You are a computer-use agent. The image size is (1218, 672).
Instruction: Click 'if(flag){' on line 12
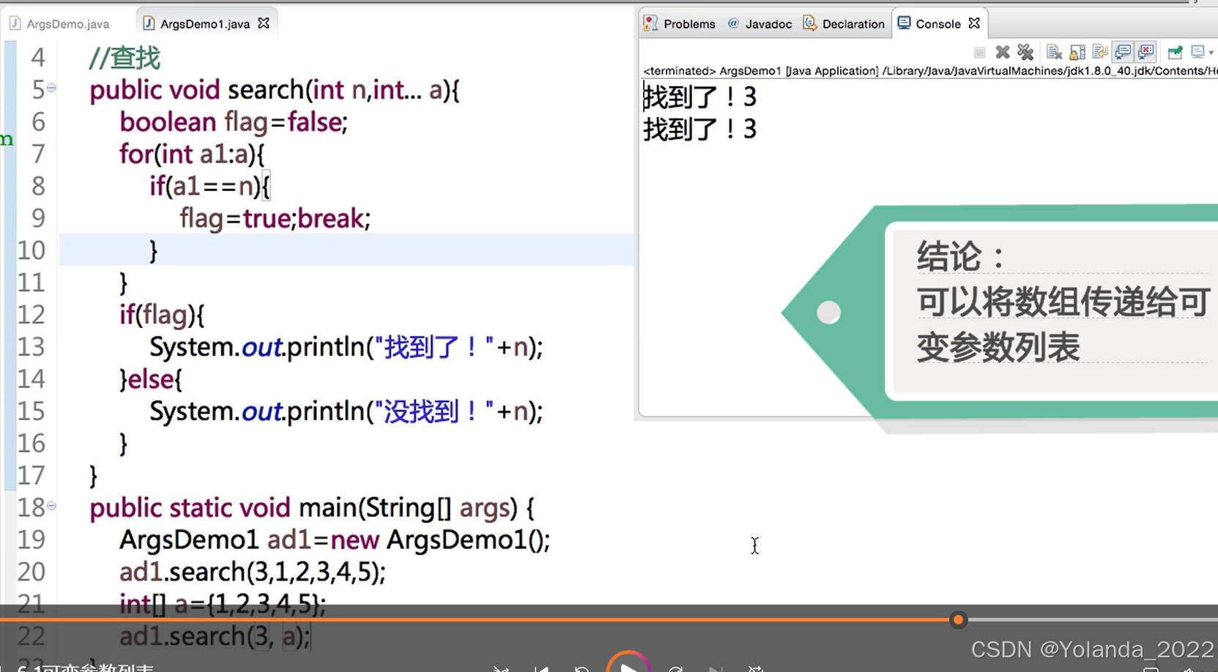point(162,316)
